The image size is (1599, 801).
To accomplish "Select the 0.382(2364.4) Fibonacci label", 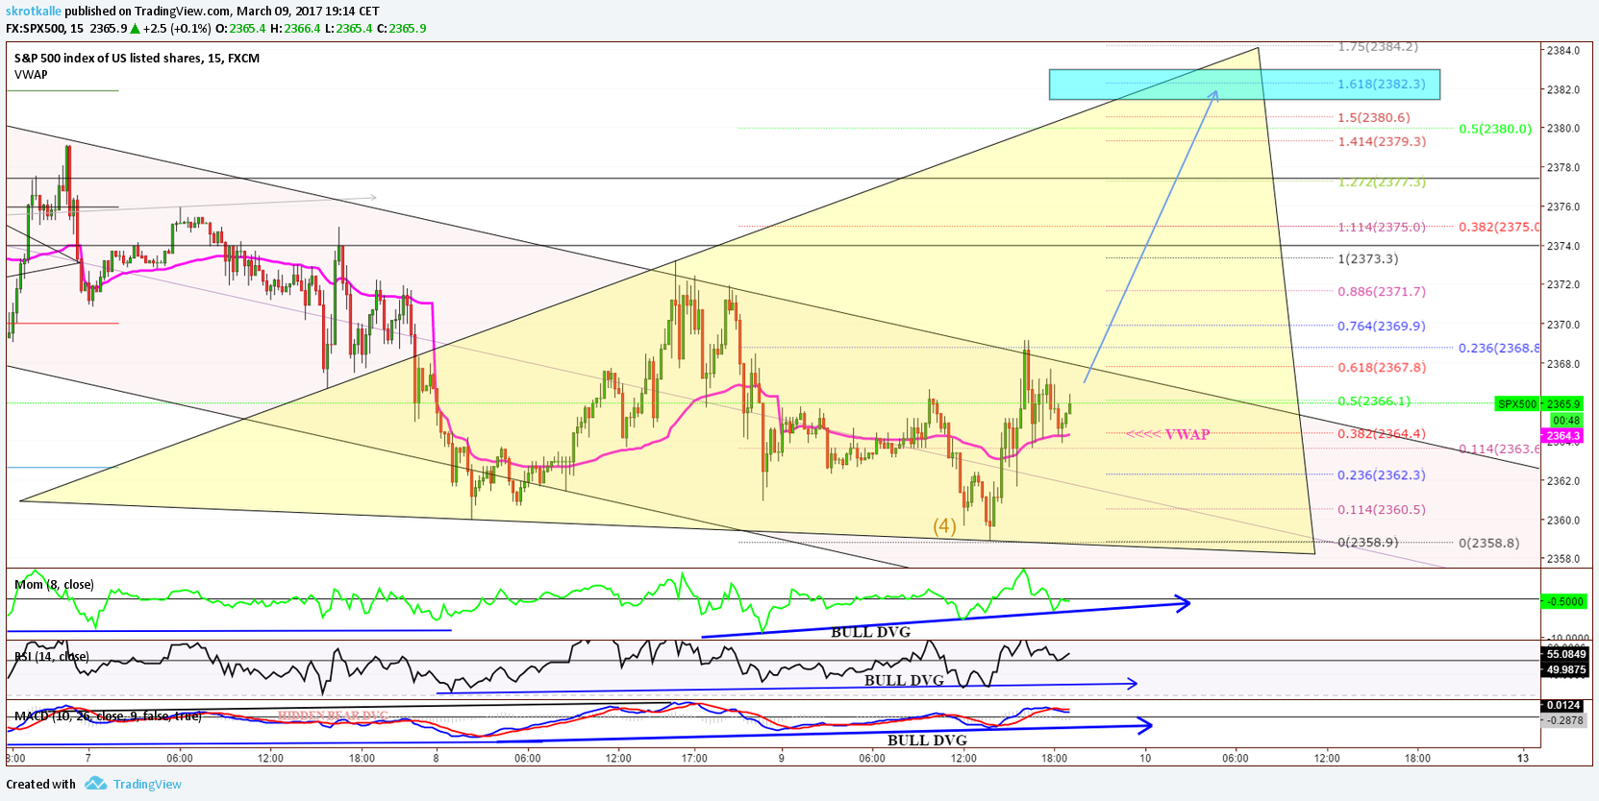I will pos(1382,434).
